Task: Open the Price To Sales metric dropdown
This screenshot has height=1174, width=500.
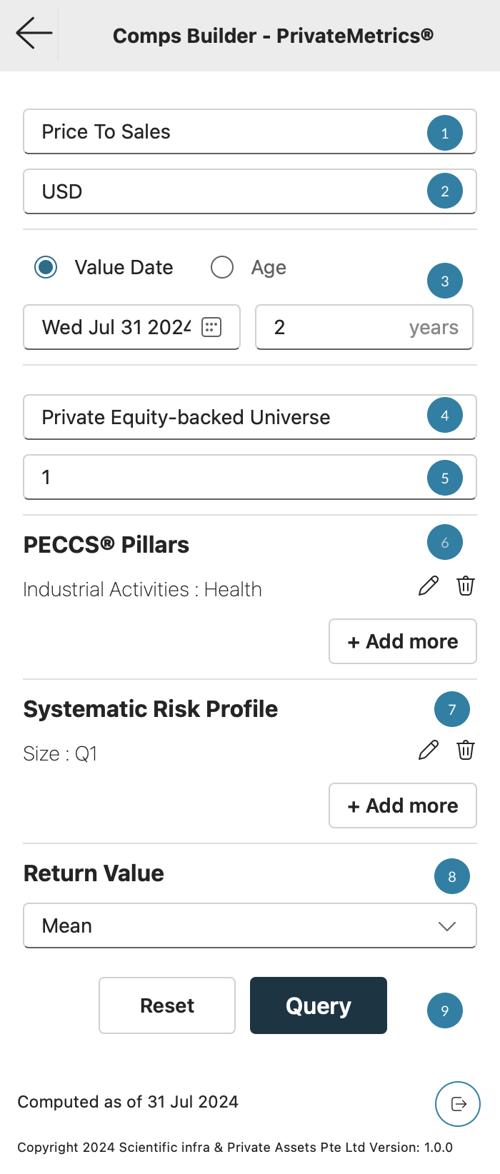Action: click(229, 132)
